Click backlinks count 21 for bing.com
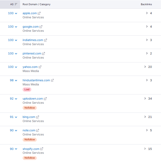The height and width of the screenshot is (161, 161). 150,117
